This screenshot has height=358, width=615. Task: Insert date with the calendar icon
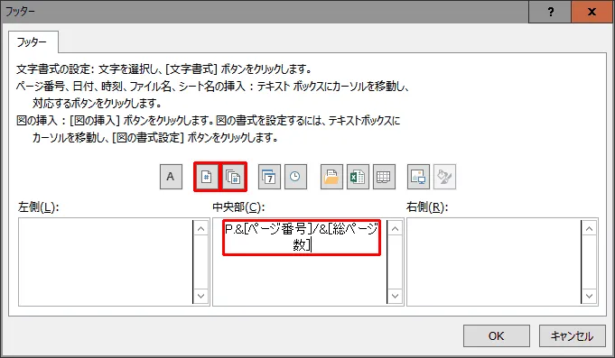click(x=269, y=177)
